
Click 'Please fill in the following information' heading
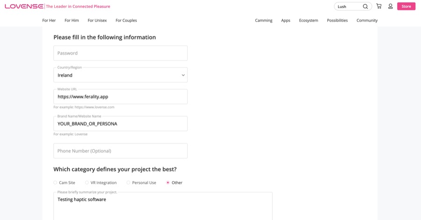click(x=104, y=37)
